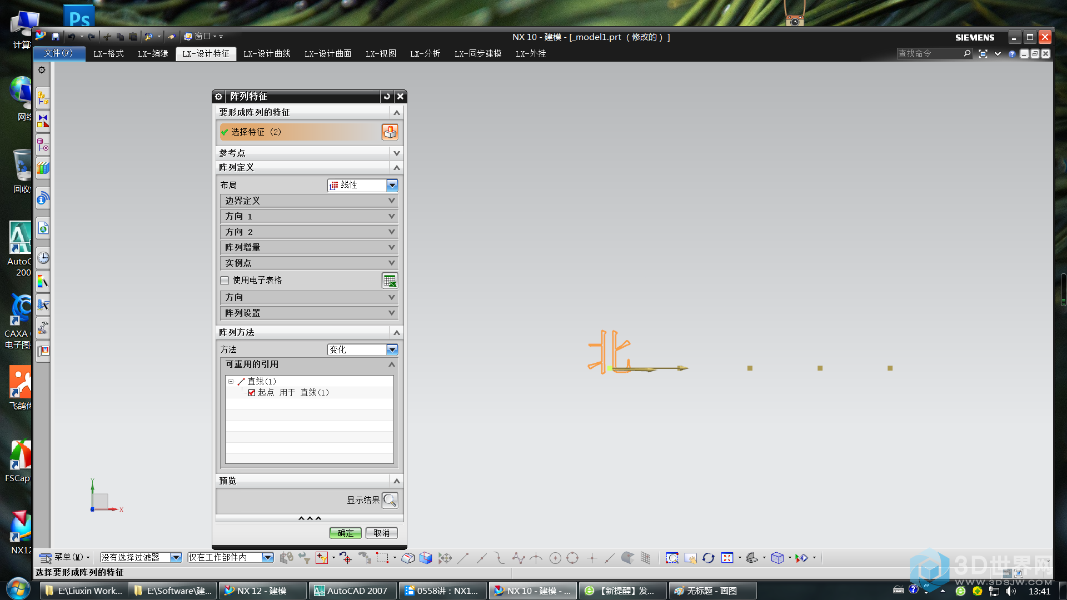1067x600 pixels.
Task: Open the Part Navigator sidebar icon
Action: (43, 146)
